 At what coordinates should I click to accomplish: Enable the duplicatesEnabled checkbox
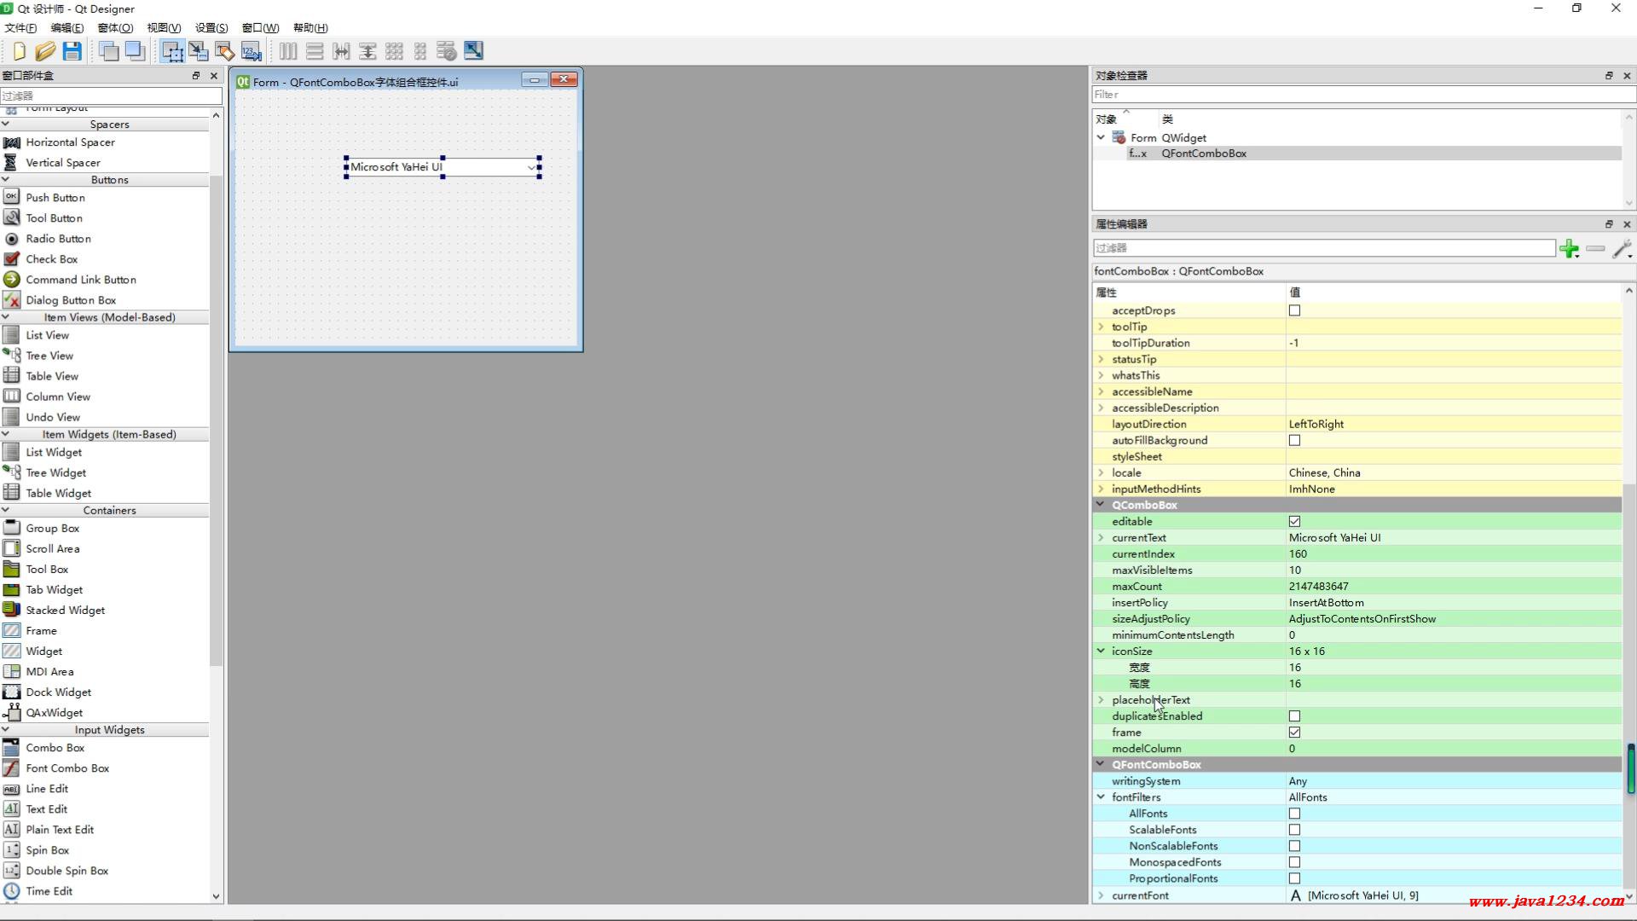[1294, 716]
